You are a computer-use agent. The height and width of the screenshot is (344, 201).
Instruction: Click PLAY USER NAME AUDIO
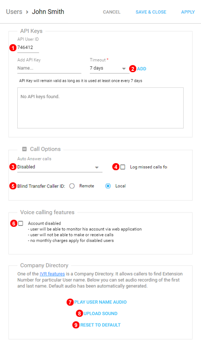point(100,302)
